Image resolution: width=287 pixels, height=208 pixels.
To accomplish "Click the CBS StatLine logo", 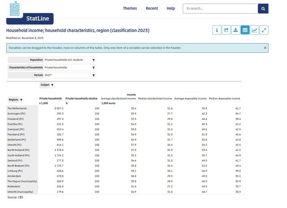I will (30, 13).
